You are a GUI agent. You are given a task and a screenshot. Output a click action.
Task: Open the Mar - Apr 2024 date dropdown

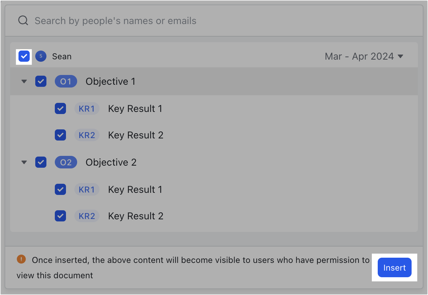click(364, 56)
